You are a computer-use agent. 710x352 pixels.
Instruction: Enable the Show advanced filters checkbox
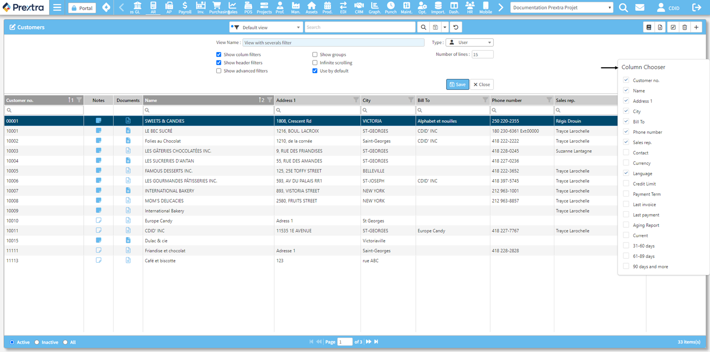219,71
